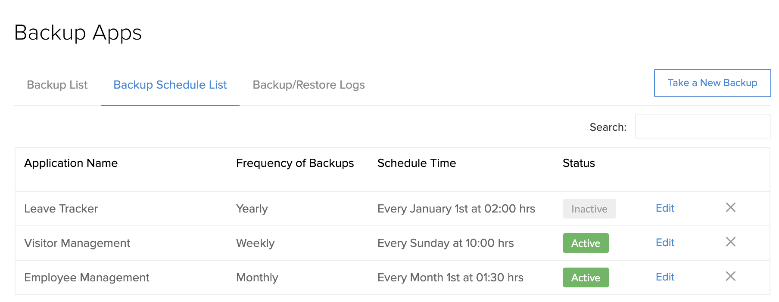779x302 pixels.
Task: Click Take a New Backup
Action: tap(712, 83)
